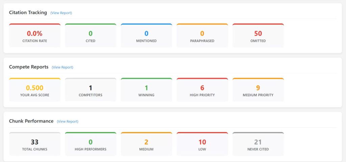
Task: Open the Compete Reports View Report link
Action: 63,67
